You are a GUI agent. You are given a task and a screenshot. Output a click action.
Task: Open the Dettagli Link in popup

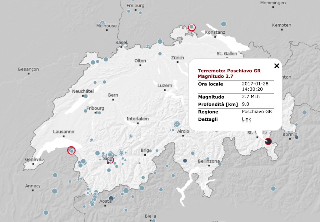click(246, 119)
